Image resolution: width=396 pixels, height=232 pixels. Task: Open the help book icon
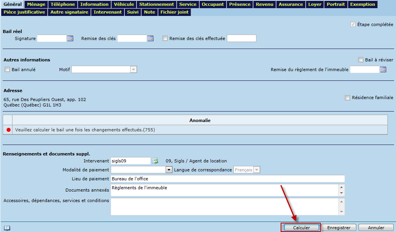(7, 228)
